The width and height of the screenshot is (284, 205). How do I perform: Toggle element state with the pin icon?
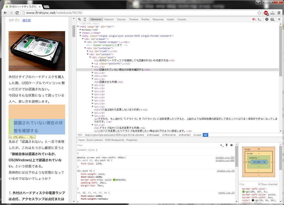tap(227, 145)
